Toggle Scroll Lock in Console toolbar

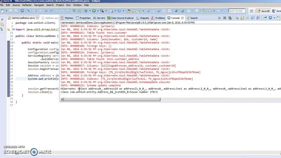242,18
